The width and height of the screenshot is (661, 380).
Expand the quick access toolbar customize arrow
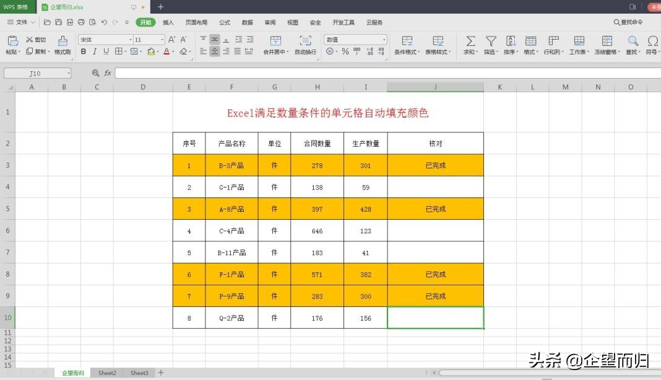[x=127, y=22]
